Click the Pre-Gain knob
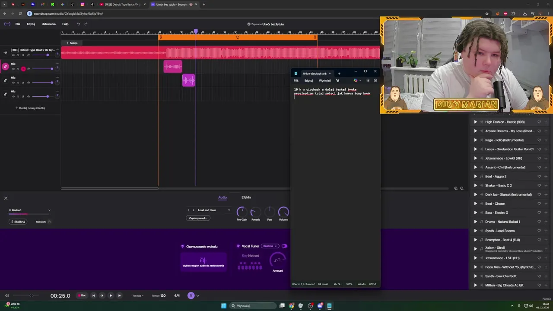 242,212
